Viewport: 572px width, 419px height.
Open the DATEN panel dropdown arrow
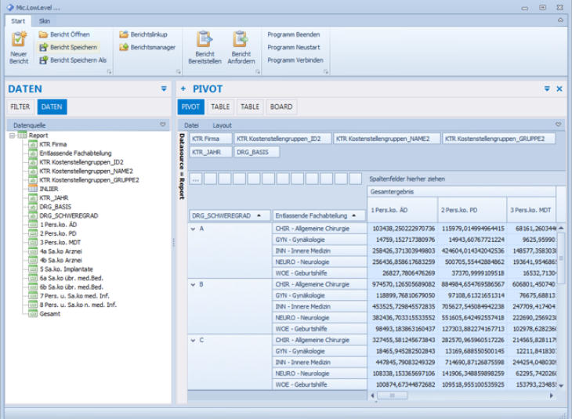[164, 89]
